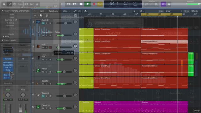The image size is (201, 113).
Task: Open the Toolbar display button
Action: pyautogui.click(x=20, y=4)
